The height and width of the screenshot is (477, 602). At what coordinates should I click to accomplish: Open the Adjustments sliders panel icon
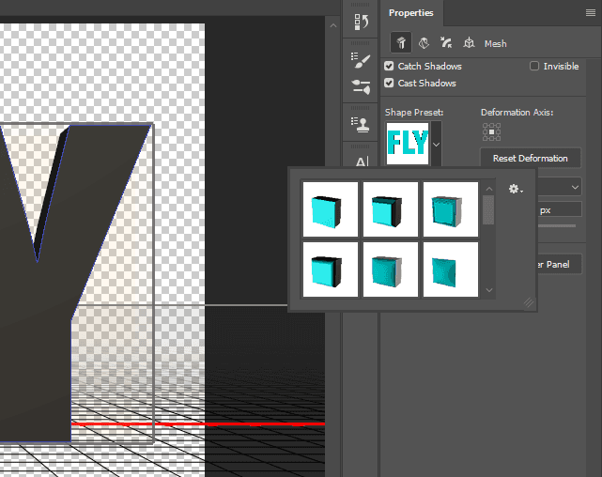click(362, 87)
